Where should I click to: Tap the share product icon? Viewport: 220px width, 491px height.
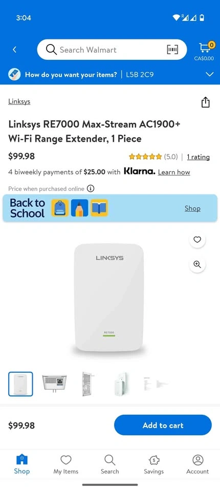205,102
